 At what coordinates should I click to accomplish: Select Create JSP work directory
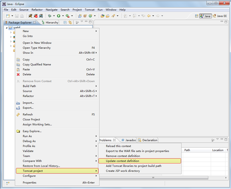point(140,171)
